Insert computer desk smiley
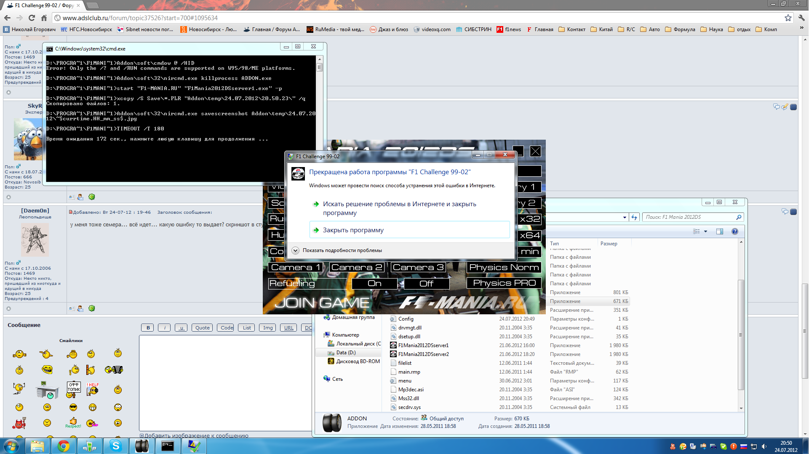 [x=47, y=390]
